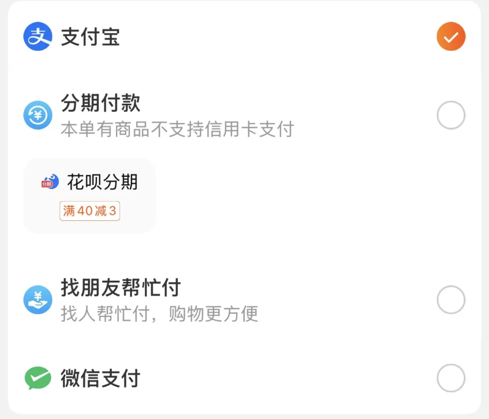
Task: Click the 满40减3 coupon label
Action: pos(89,211)
